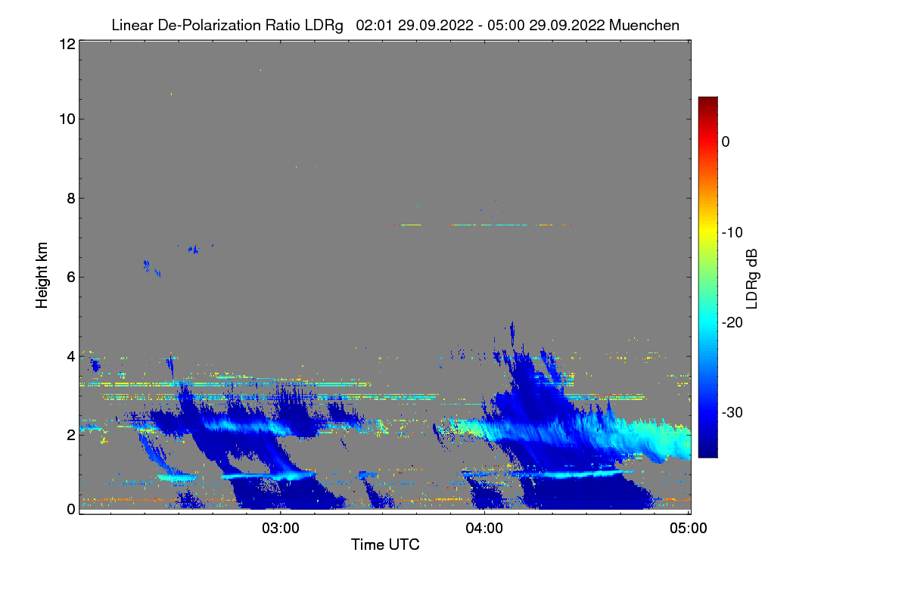
Task: Click the height tick label '8'
Action: 70,198
